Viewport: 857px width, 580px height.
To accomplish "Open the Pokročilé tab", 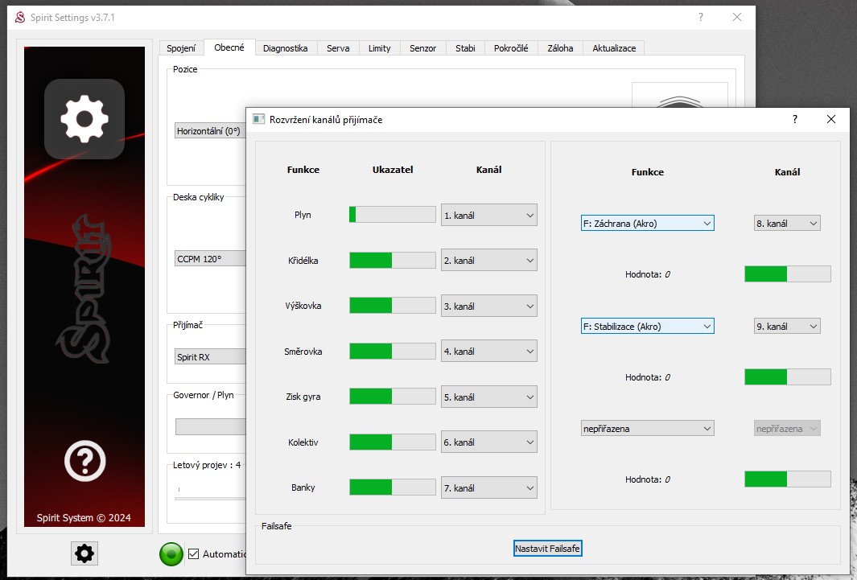I will point(511,48).
